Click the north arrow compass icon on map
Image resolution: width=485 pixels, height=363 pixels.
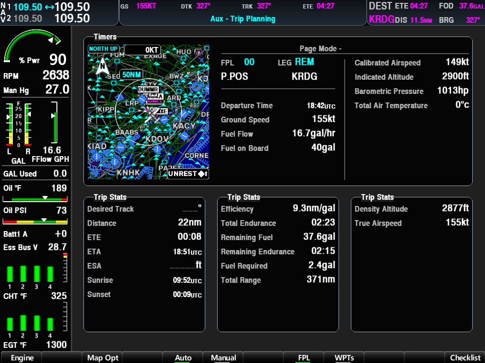(x=101, y=66)
